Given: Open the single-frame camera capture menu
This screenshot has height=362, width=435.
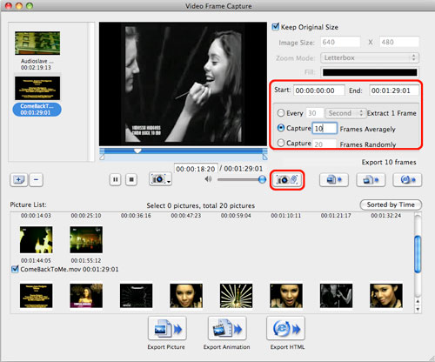Looking at the screenshot, I should 160,179.
